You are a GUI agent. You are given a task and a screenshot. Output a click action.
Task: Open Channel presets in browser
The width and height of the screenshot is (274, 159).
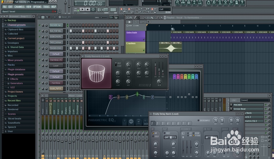click(x=16, y=25)
